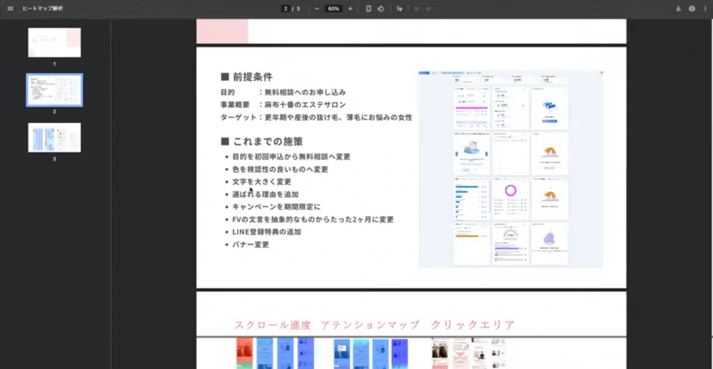Toggle the sidebar with the hamburger menu icon
This screenshot has height=369, width=713.
(x=10, y=8)
